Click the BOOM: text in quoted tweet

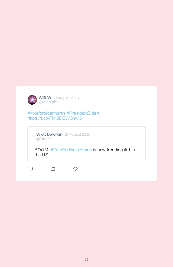tap(42, 150)
